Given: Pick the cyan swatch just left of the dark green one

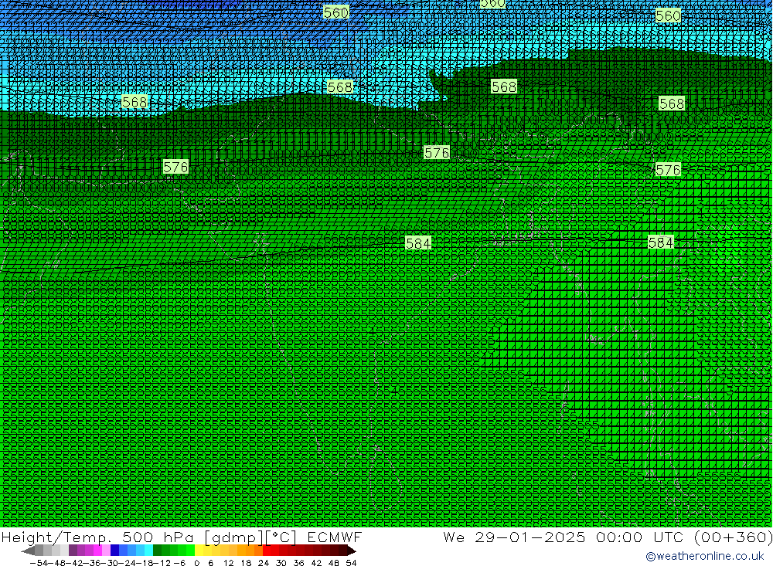Looking at the screenshot, I should point(148,551).
